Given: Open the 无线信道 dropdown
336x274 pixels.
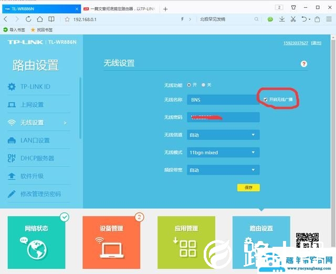Looking at the screenshot, I should [223, 135].
